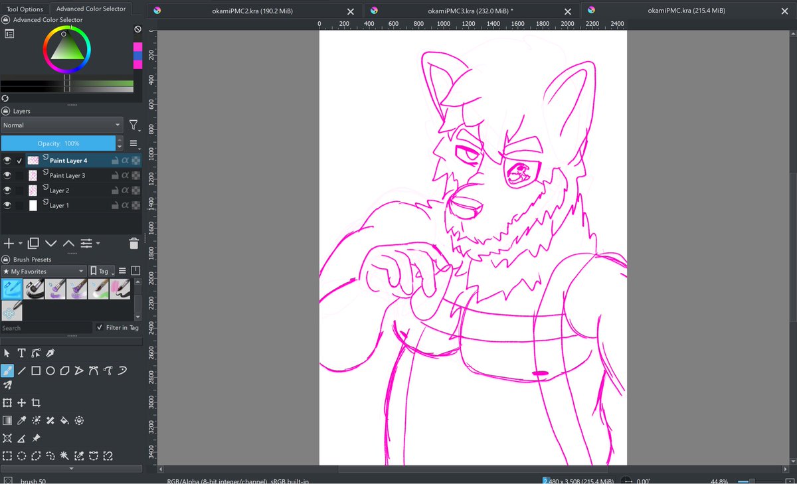
Task: Uncheck the Filter in Tag checkbox
Action: pyautogui.click(x=99, y=327)
